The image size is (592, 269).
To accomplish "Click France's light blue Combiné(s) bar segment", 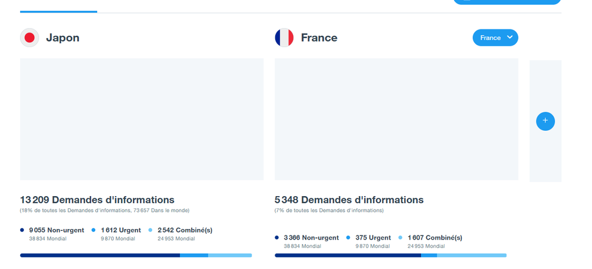I will tap(472, 255).
